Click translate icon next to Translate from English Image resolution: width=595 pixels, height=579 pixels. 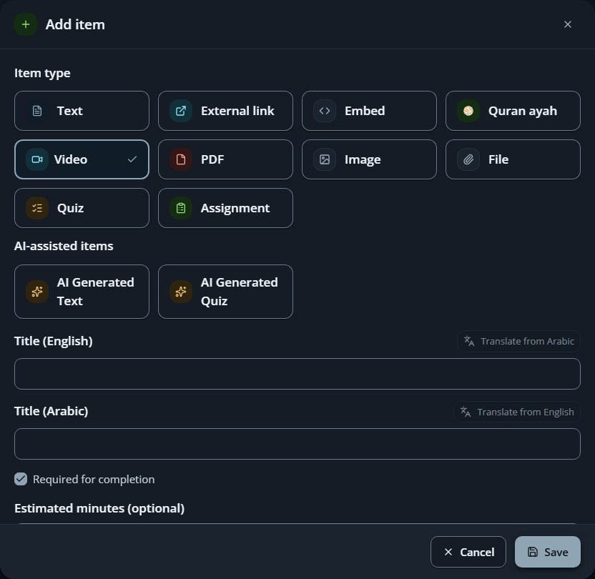click(x=466, y=412)
